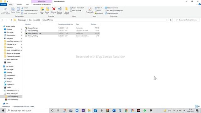
Task: Open the Copiar a dropdown
Action: pos(47,11)
